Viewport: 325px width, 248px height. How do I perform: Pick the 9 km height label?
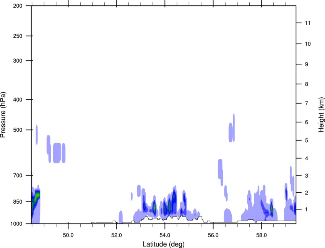(307, 64)
